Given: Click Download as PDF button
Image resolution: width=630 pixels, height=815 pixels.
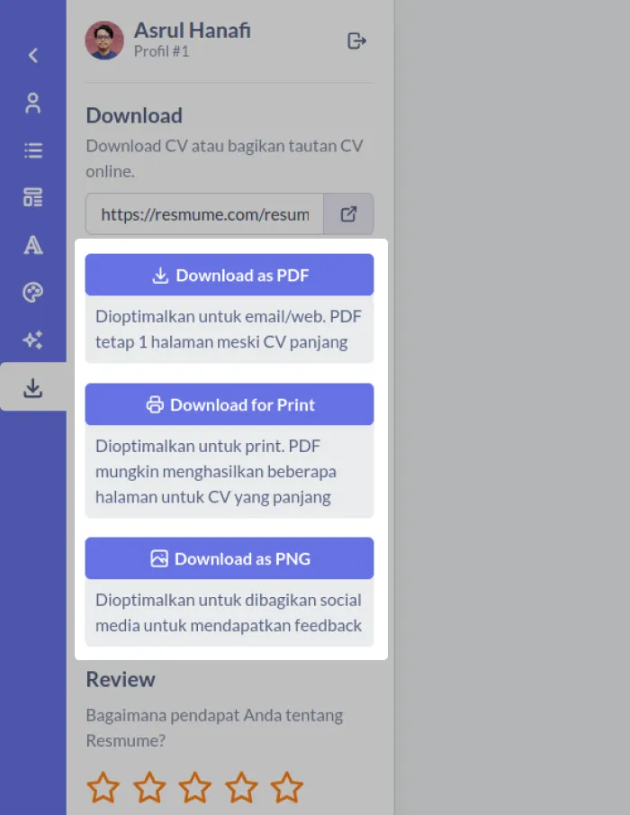Looking at the screenshot, I should tap(229, 275).
